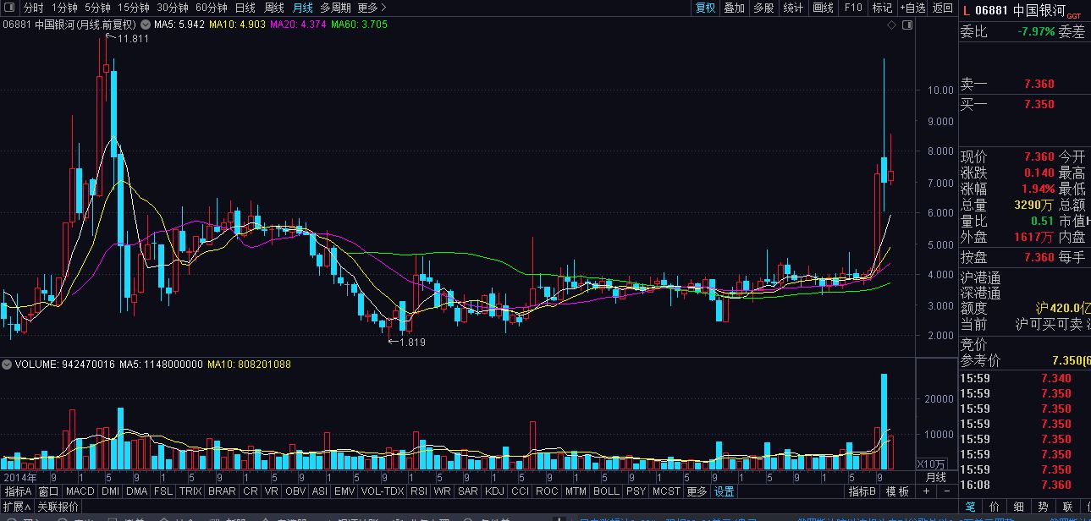Image resolution: width=1091 pixels, height=521 pixels.
Task: Open indicator 设置 settings
Action: pyautogui.click(x=724, y=491)
